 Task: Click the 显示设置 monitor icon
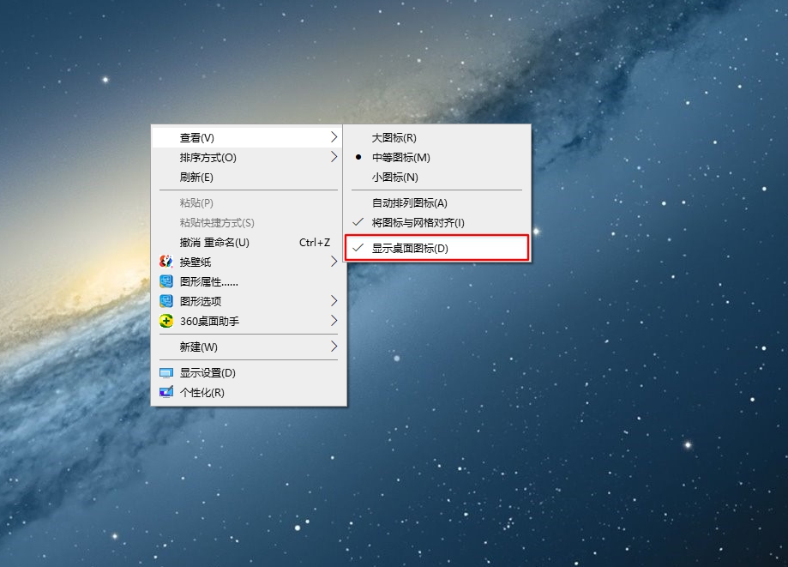pyautogui.click(x=166, y=373)
